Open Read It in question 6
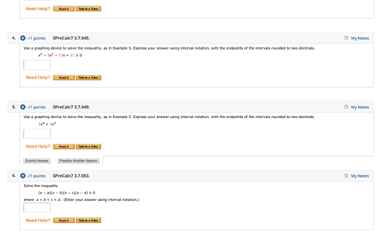The image size is (378, 236). [x=64, y=221]
